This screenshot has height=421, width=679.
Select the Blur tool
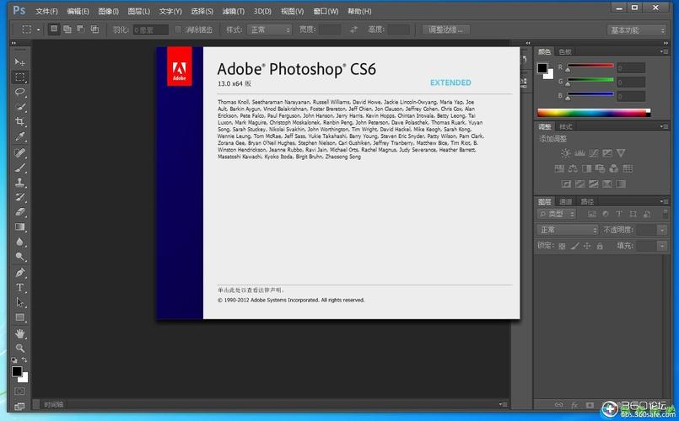point(19,242)
